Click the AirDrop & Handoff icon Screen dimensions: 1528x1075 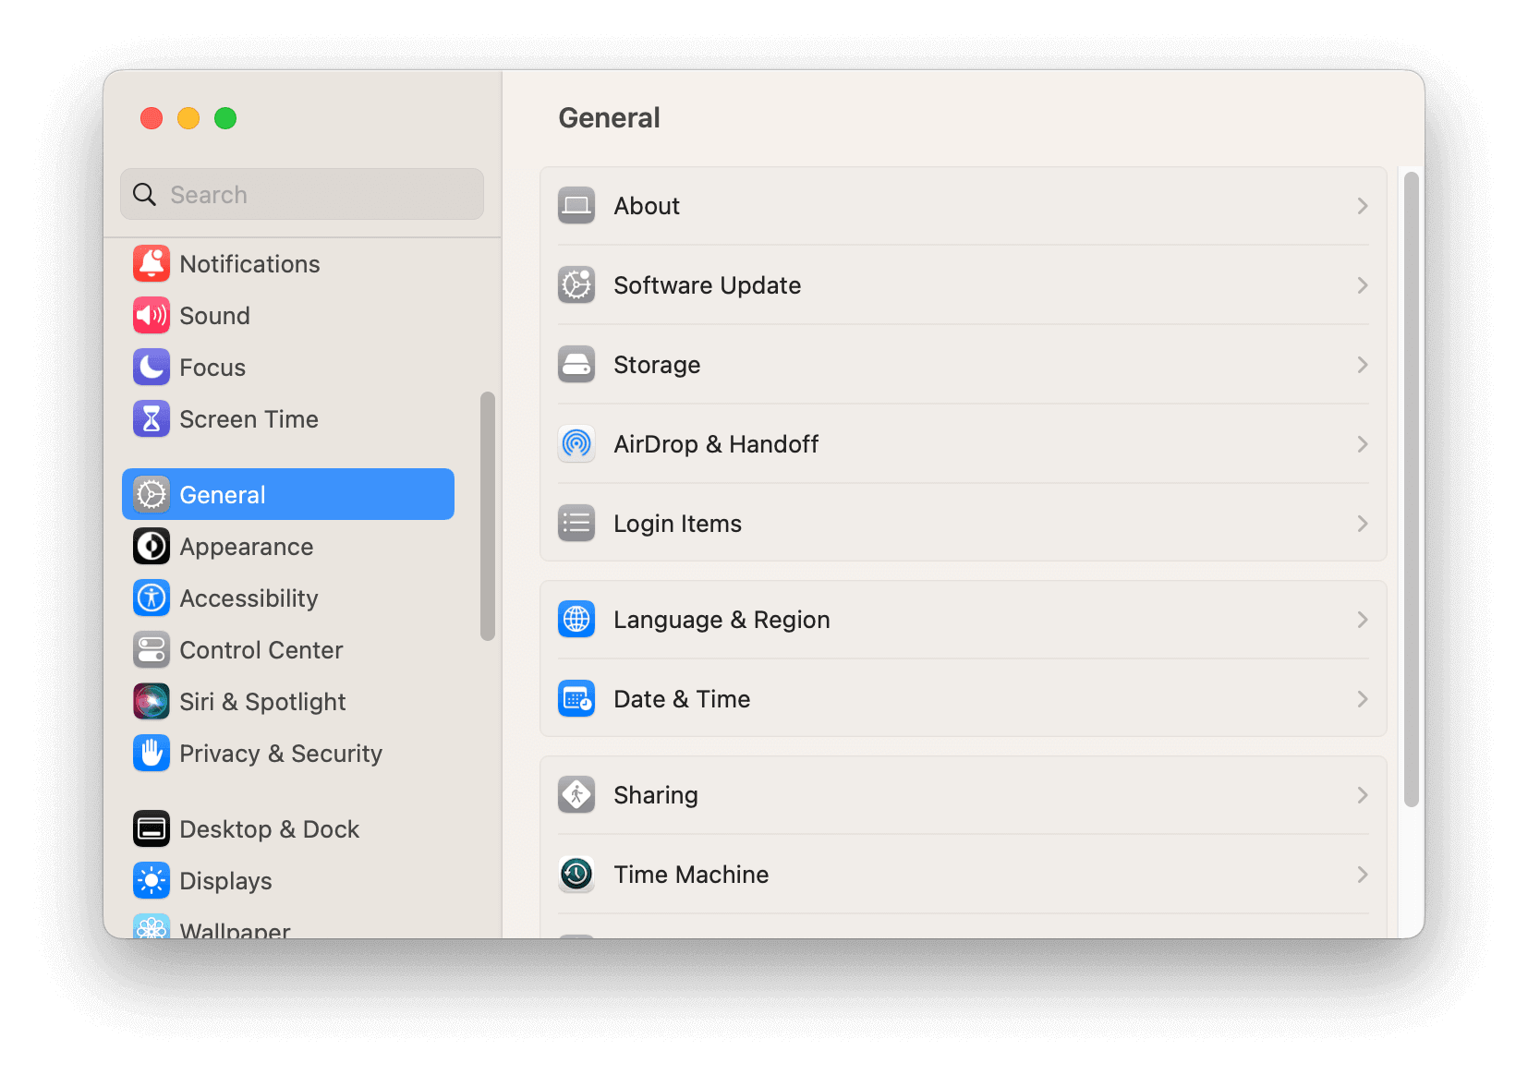coord(576,444)
